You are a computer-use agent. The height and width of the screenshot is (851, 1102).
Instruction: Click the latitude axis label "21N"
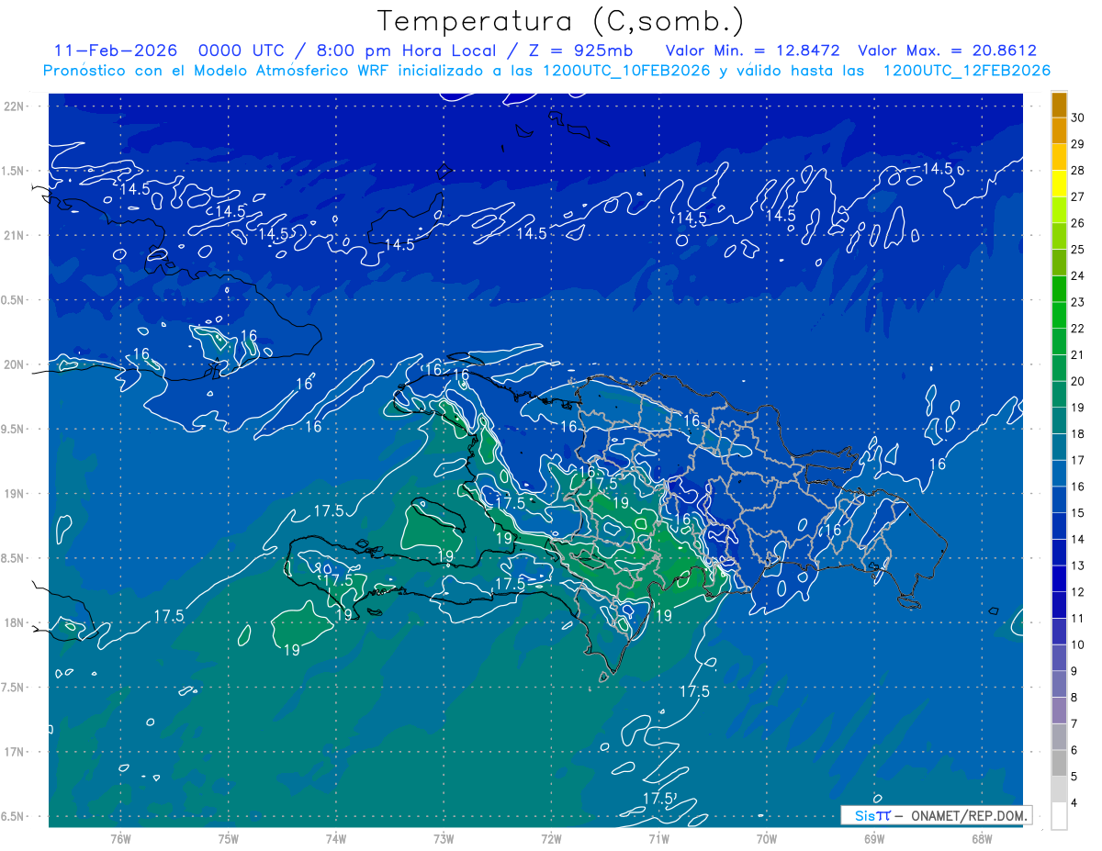tap(15, 235)
